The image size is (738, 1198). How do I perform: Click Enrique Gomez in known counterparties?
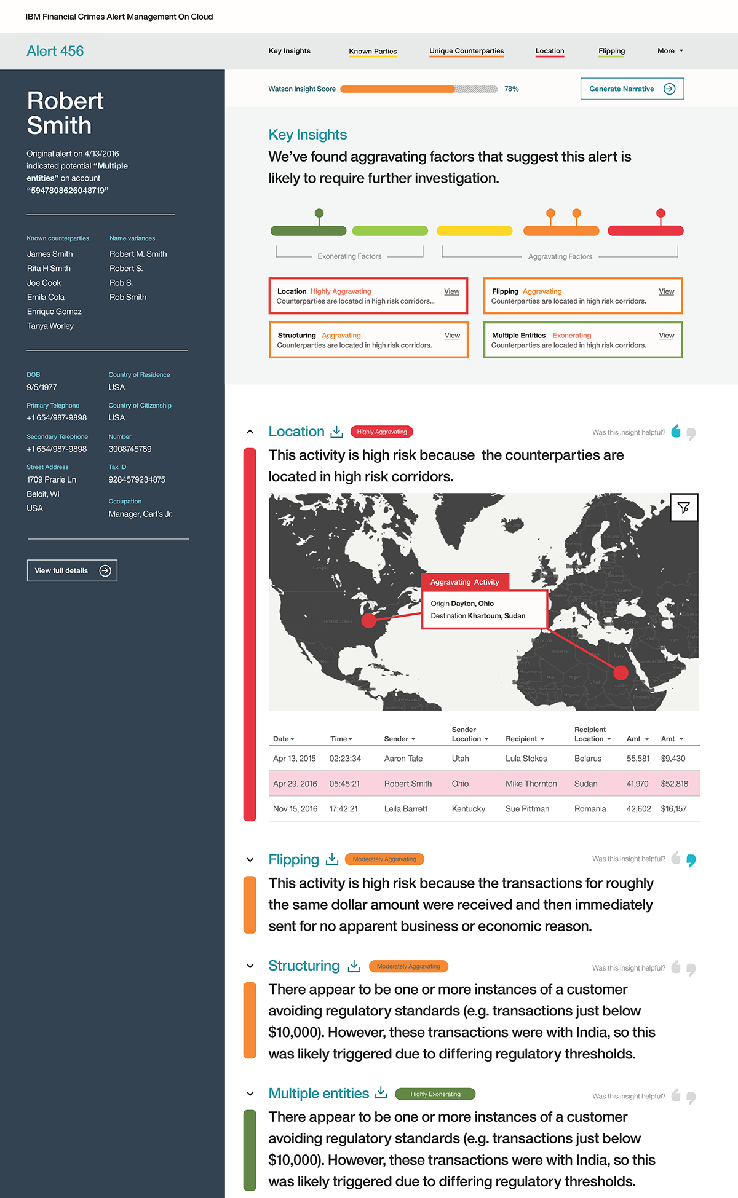pos(54,312)
